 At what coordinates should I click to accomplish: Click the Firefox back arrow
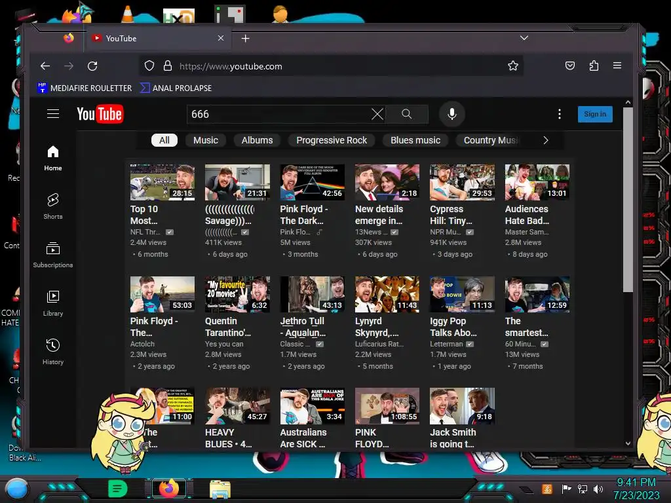(45, 66)
